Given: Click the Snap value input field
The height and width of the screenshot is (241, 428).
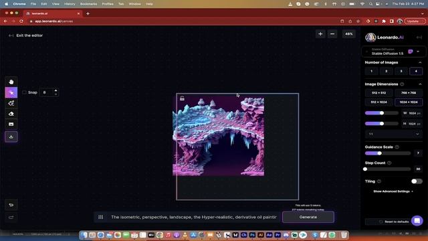Looking at the screenshot, I should (46, 92).
